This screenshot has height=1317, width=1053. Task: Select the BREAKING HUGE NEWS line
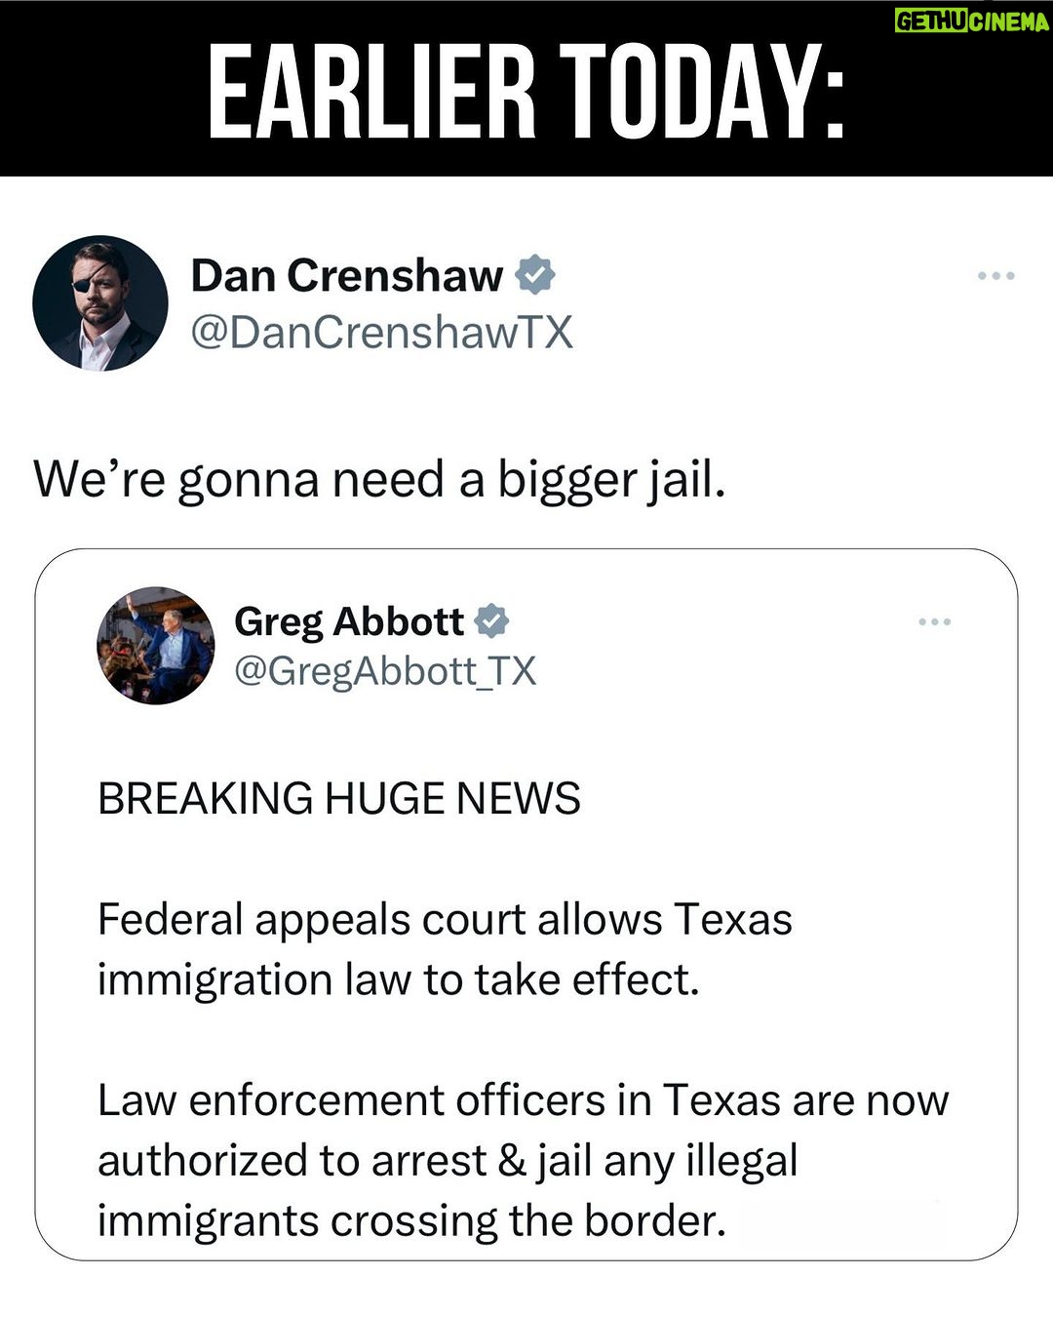[339, 799]
